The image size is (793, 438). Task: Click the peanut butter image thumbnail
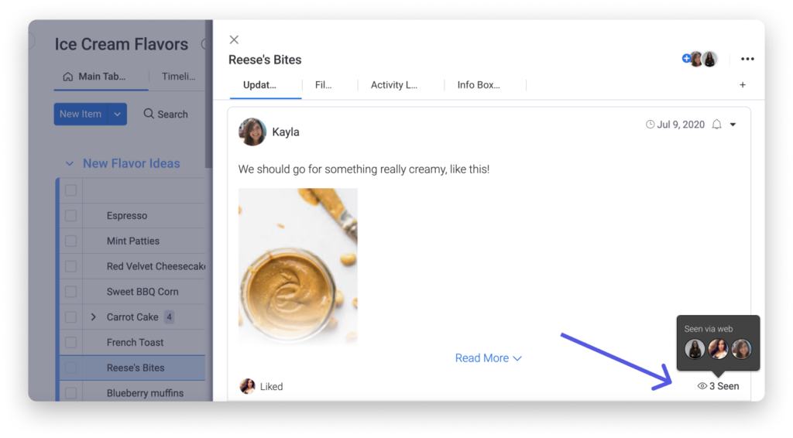pos(298,266)
